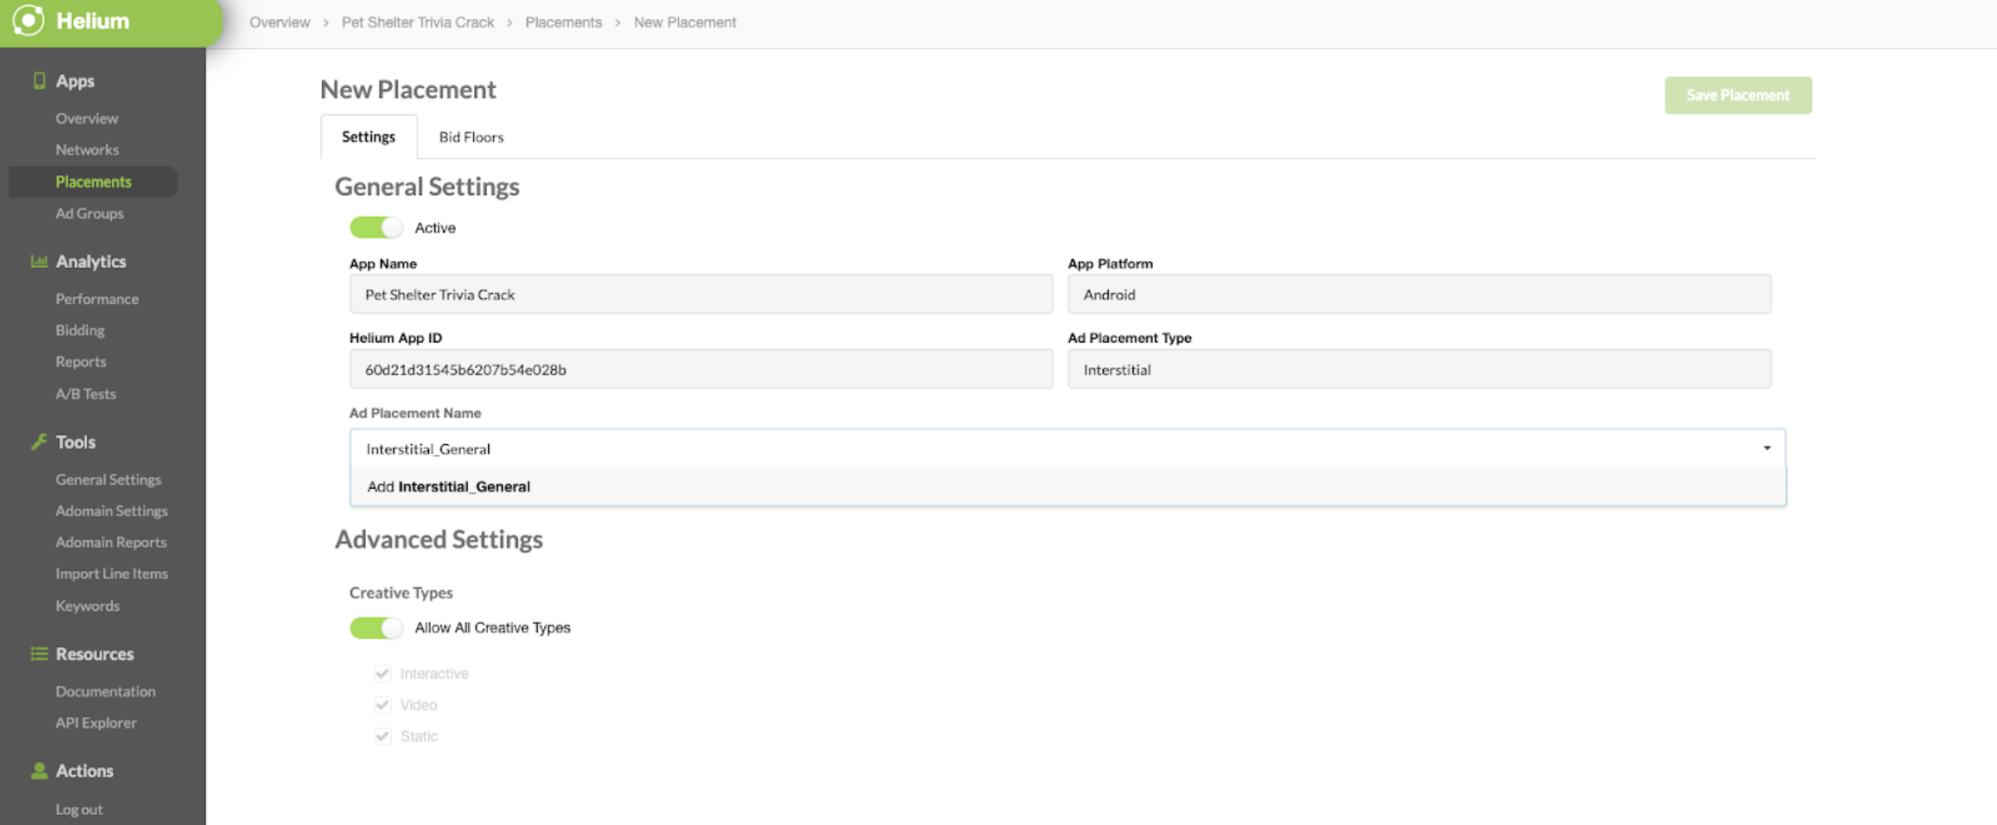1997x825 pixels.
Task: Open Overview in the sidebar
Action: tap(86, 119)
